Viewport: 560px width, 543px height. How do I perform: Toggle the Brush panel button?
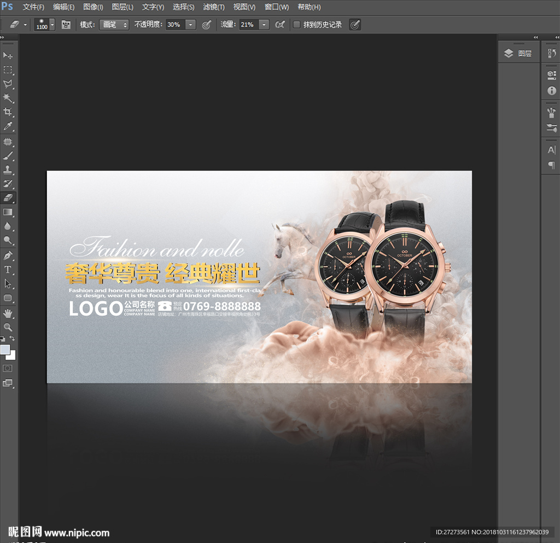(66, 25)
